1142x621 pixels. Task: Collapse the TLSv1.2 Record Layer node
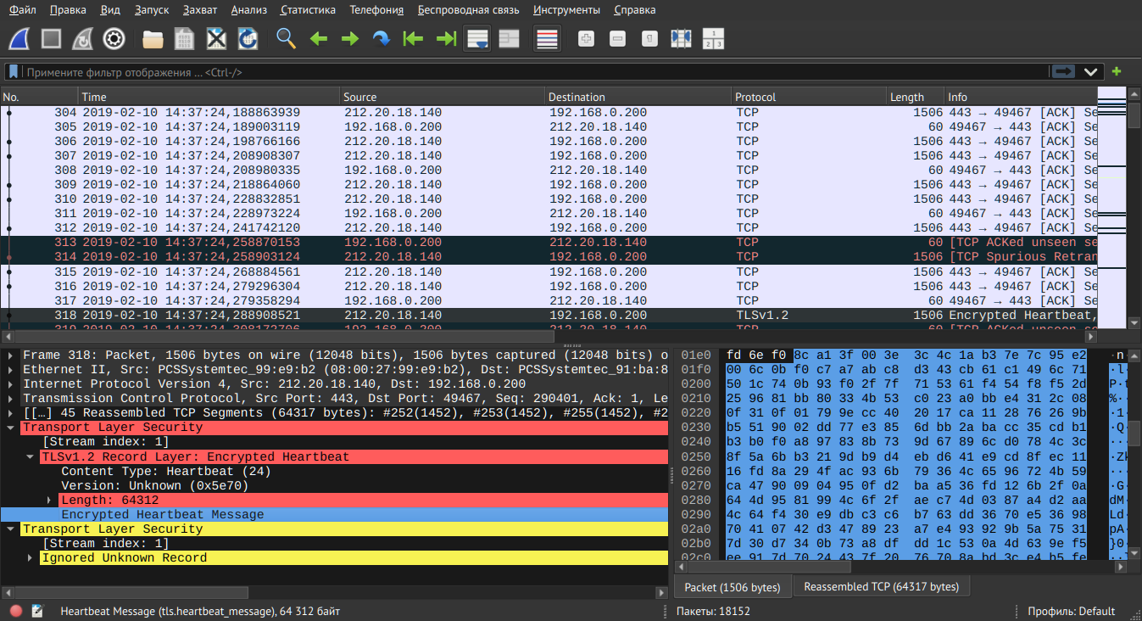30,456
